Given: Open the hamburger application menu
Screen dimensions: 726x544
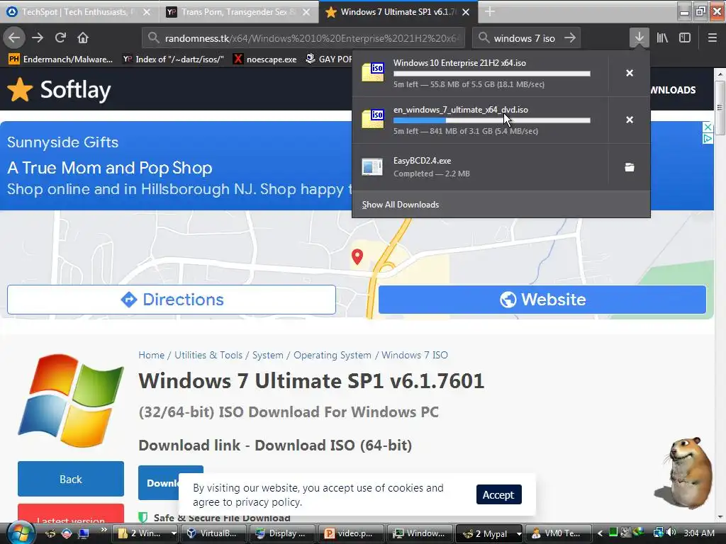Looking at the screenshot, I should coord(713,38).
